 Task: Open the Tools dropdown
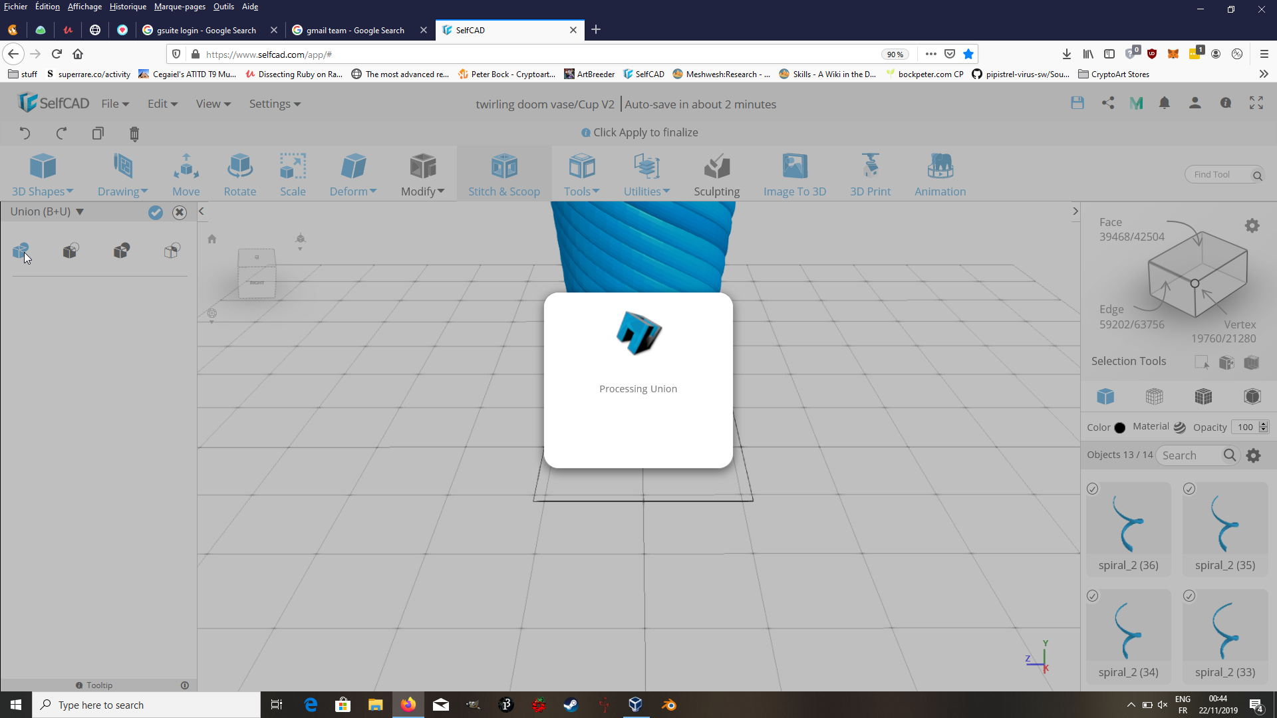point(582,175)
